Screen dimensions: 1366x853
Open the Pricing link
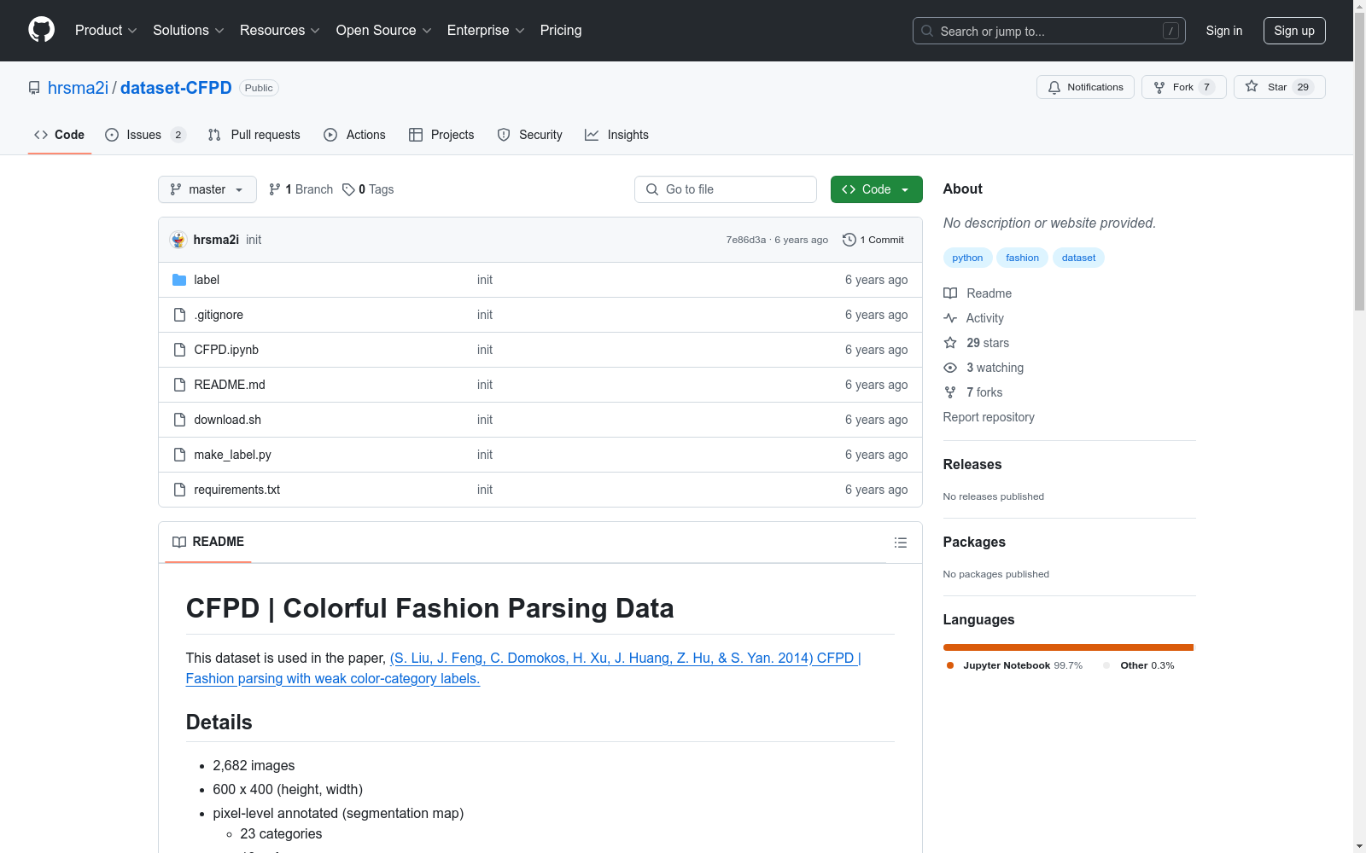(x=561, y=31)
